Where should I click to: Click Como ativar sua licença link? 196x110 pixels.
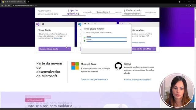click(138, 42)
